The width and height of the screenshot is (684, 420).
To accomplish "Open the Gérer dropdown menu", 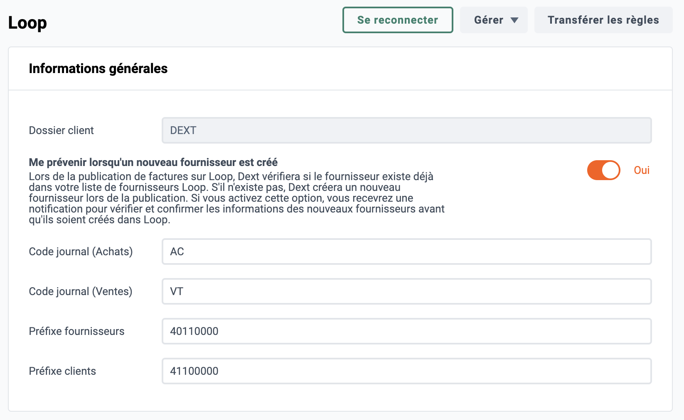I will click(x=494, y=20).
